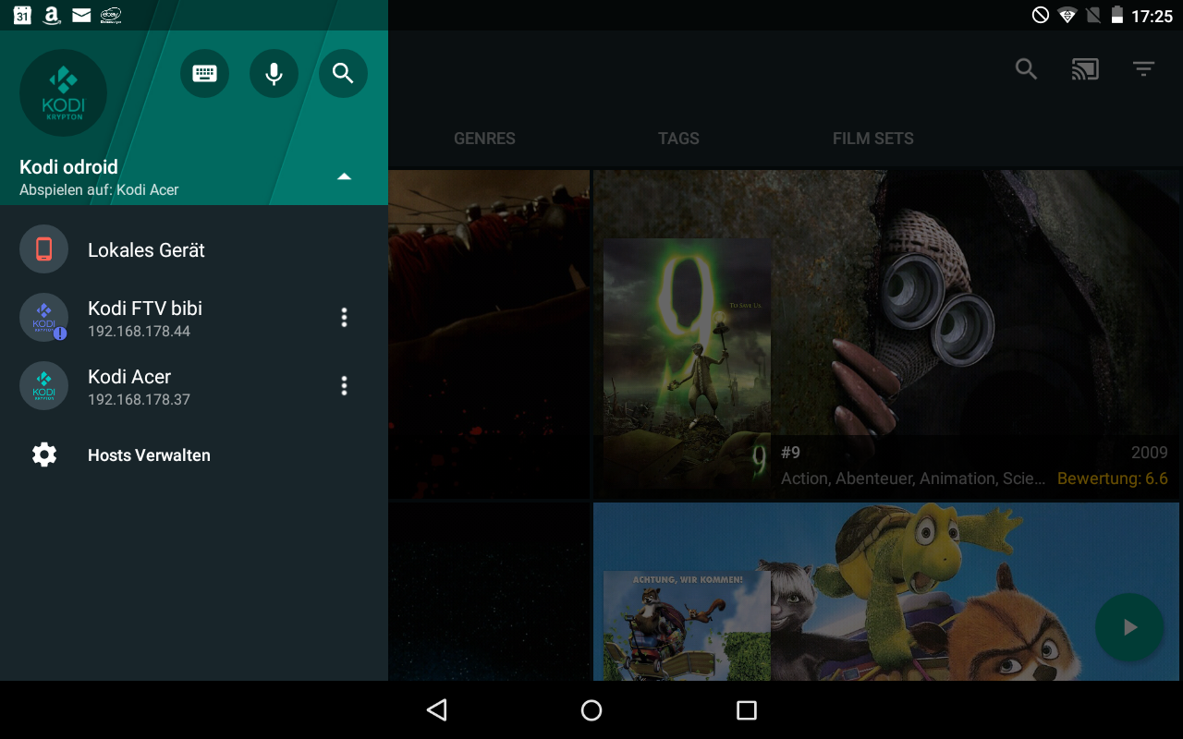Image resolution: width=1183 pixels, height=739 pixels.
Task: Switch to the GENRES tab
Action: (x=484, y=139)
